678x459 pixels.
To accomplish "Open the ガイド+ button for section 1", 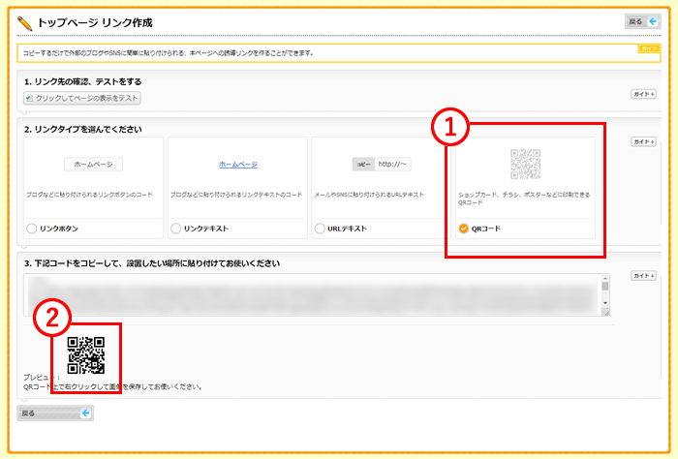I will (643, 94).
